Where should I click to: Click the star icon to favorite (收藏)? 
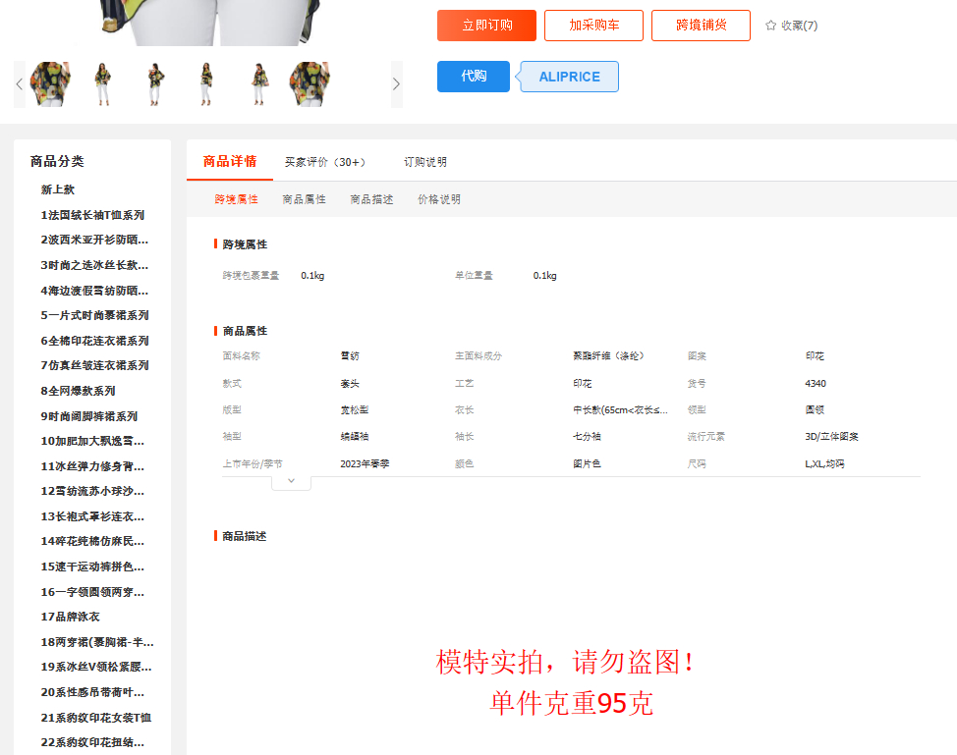click(771, 26)
